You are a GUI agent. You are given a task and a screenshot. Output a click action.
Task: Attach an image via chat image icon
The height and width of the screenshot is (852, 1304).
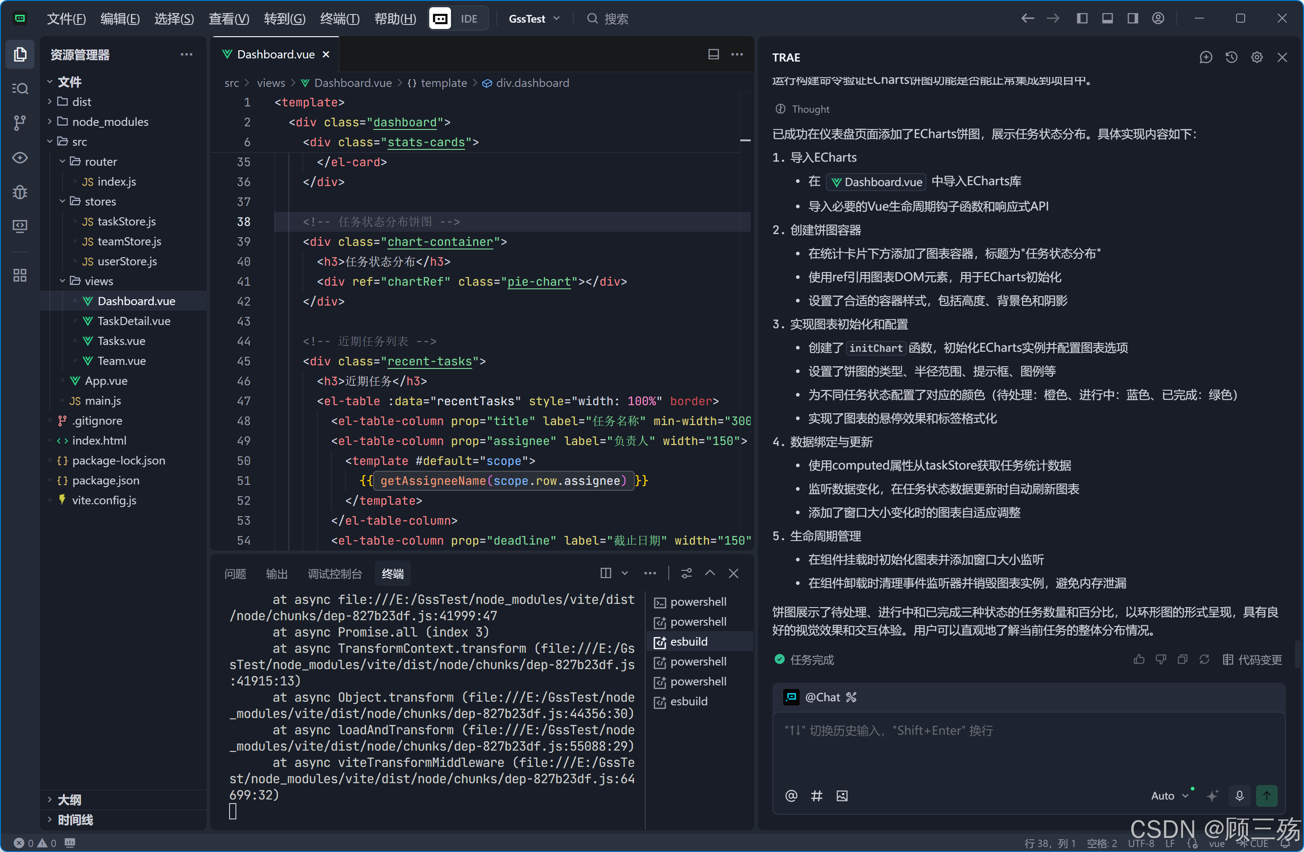click(x=842, y=795)
